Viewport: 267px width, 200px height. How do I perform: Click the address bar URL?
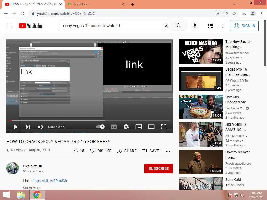[66, 14]
